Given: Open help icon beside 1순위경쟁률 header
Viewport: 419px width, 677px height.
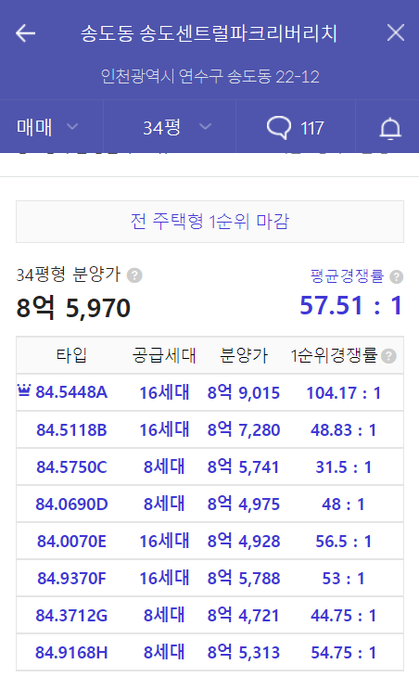Looking at the screenshot, I should click(388, 356).
